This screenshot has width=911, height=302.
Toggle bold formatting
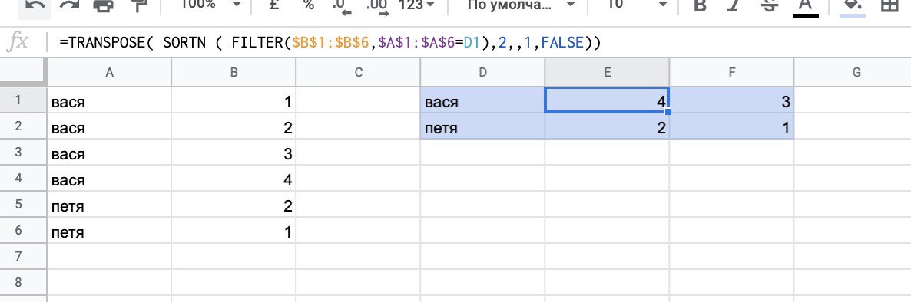[x=701, y=5]
